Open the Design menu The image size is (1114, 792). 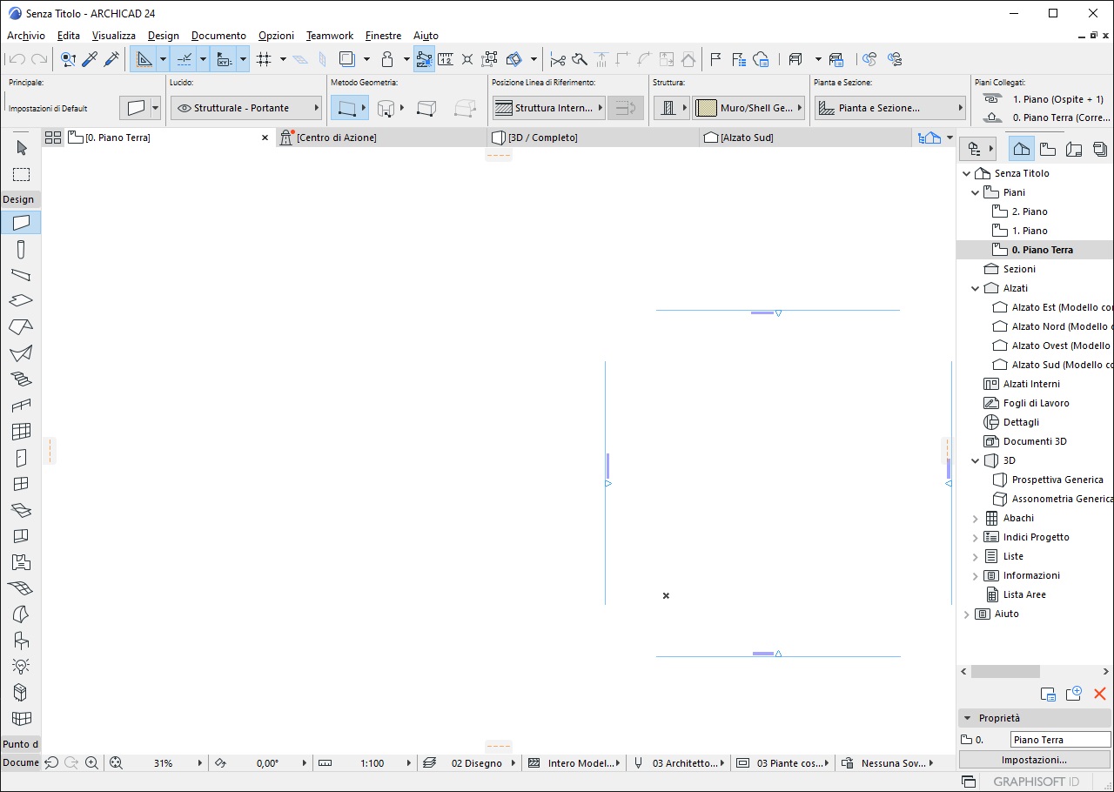164,36
